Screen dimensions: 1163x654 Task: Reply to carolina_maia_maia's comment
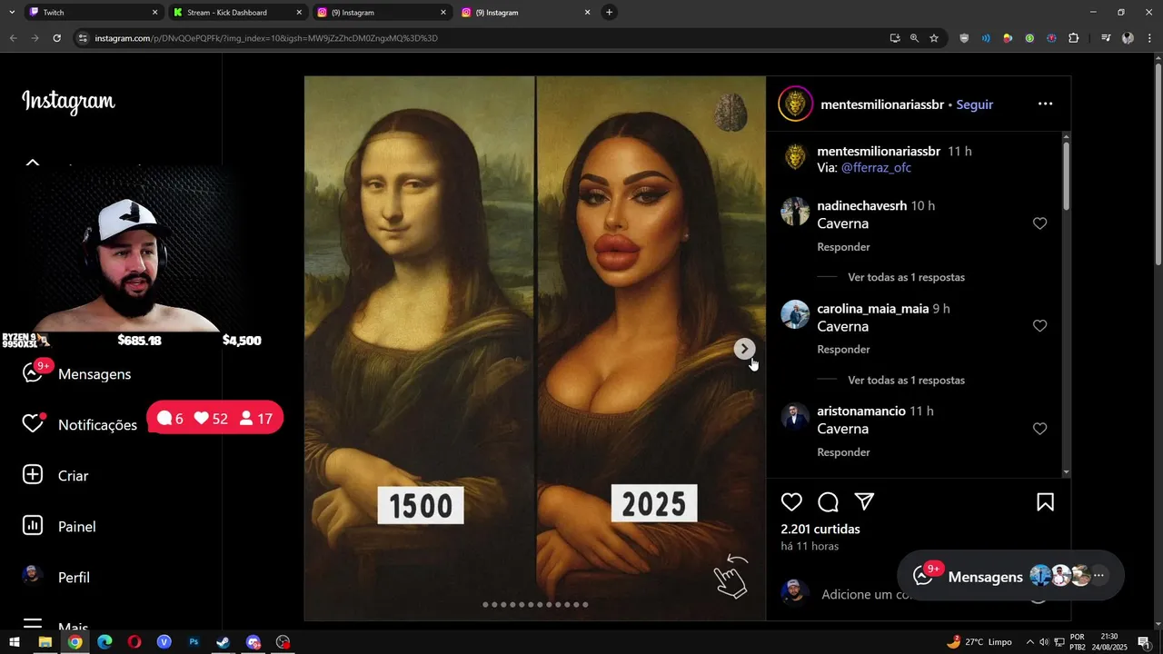click(x=843, y=350)
